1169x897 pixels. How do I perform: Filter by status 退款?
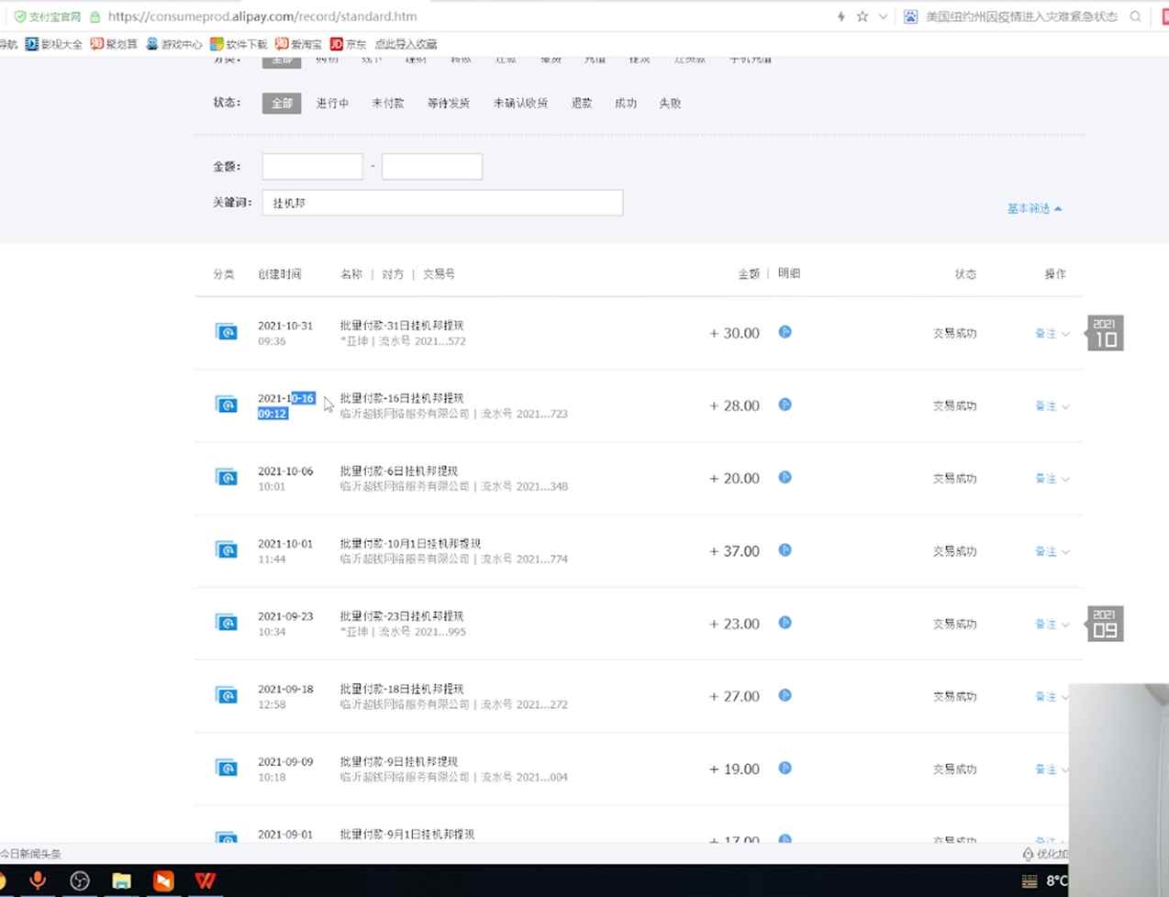point(582,103)
